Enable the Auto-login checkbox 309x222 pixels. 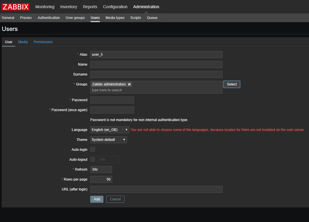pyautogui.click(x=93, y=150)
